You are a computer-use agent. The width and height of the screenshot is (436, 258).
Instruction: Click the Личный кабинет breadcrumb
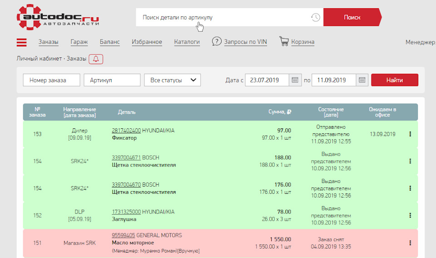click(x=39, y=59)
